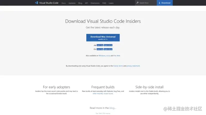Download .zip for Apple silicon
This screenshot has height=115, width=206.
pyautogui.click(x=108, y=45)
